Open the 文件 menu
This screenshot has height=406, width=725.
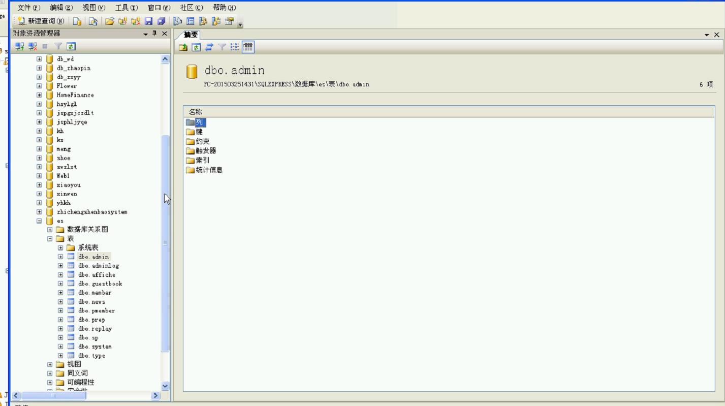[x=28, y=8]
